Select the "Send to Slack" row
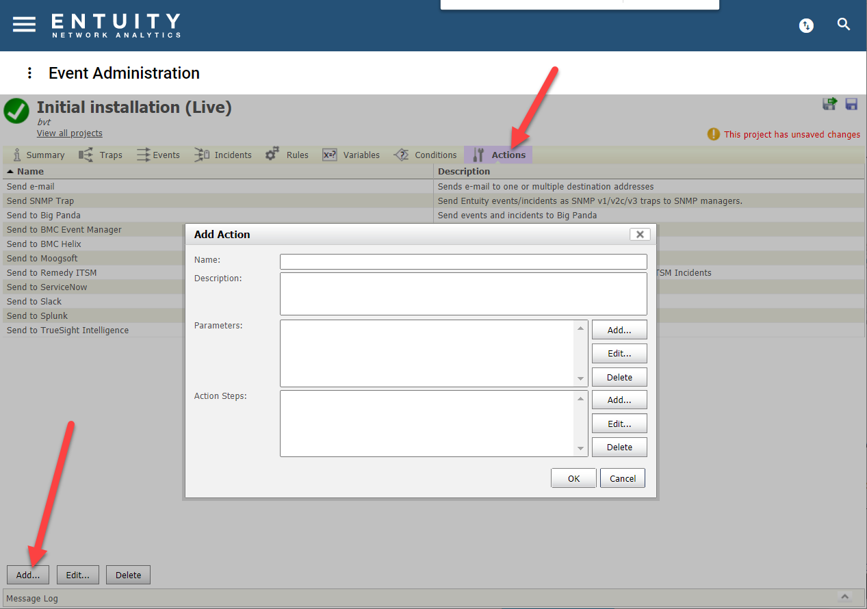This screenshot has width=867, height=609. point(34,301)
